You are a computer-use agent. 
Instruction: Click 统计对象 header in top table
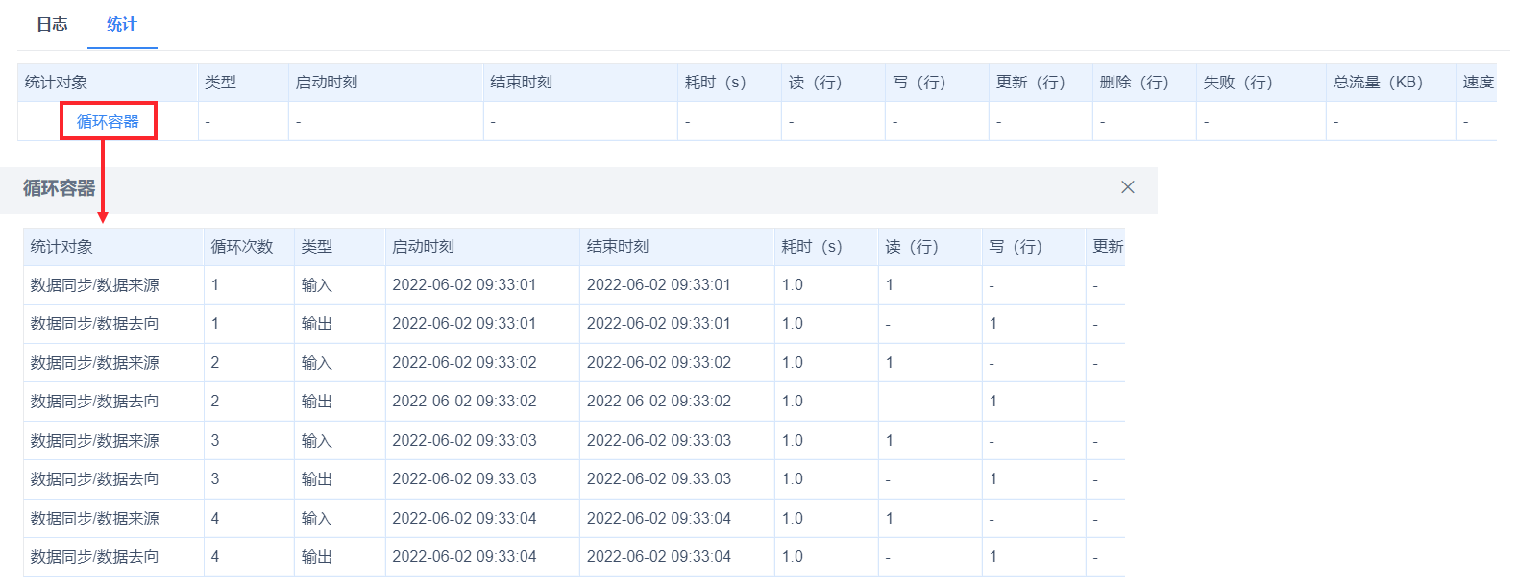click(56, 83)
